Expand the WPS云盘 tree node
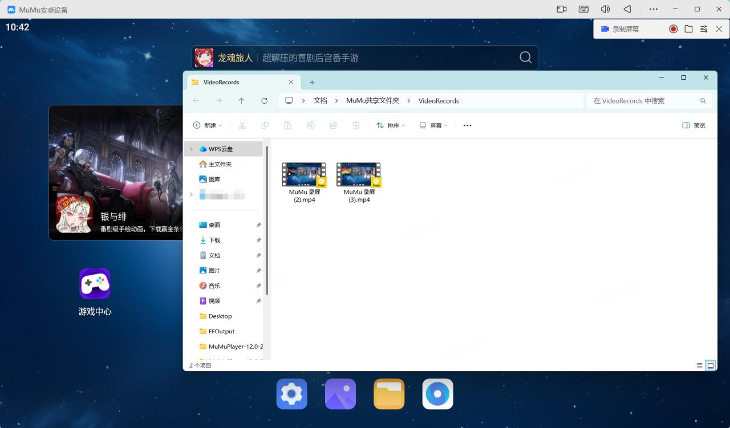The width and height of the screenshot is (730, 428). point(191,149)
